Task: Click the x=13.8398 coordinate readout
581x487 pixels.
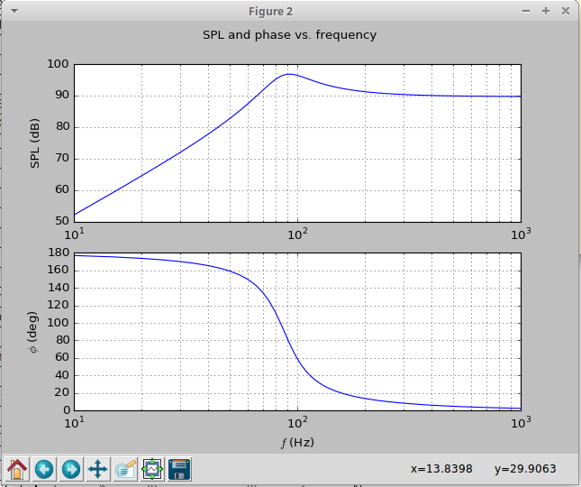Action: [441, 469]
